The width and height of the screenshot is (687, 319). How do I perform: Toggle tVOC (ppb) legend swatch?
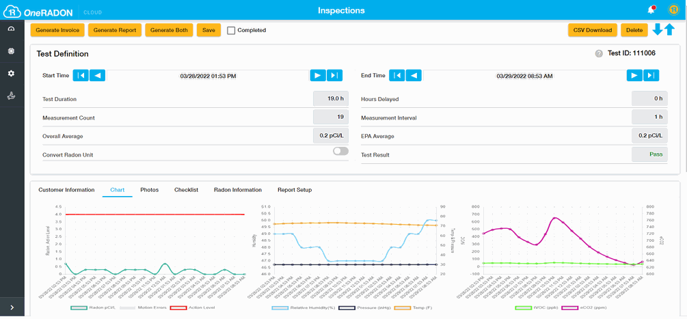coord(524,307)
